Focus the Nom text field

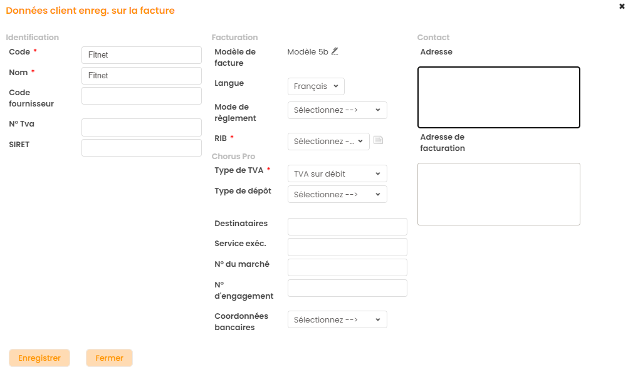[142, 76]
